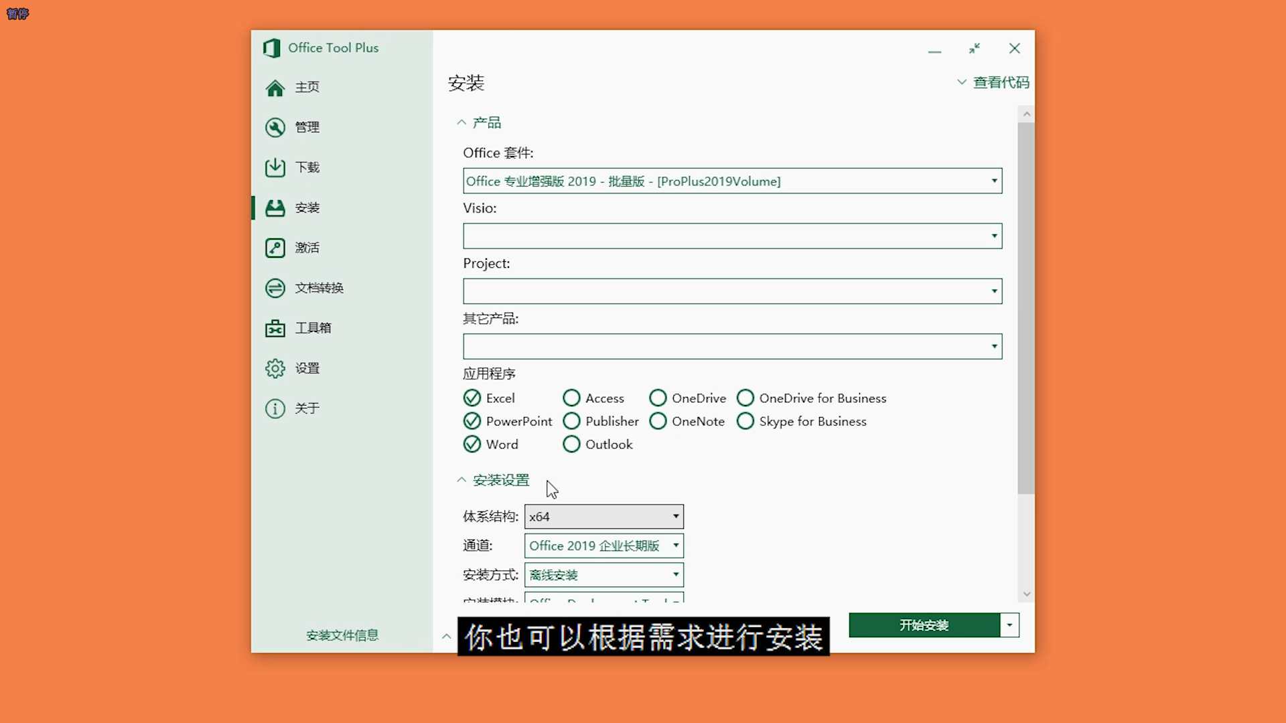Image resolution: width=1286 pixels, height=723 pixels.
Task: Click the 安装 page heading
Action: click(466, 83)
